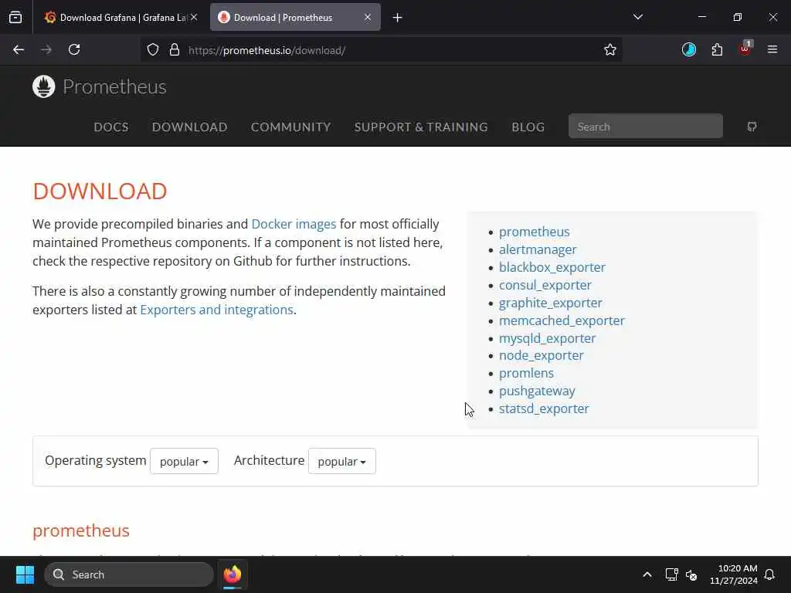This screenshot has width=791, height=593.
Task: Open the COMMUNITY navigation item
Action: [x=291, y=127]
